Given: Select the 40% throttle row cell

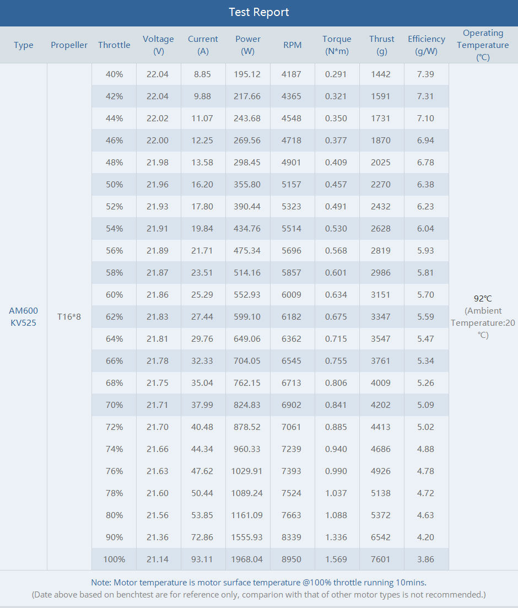Looking at the screenshot, I should point(114,74).
